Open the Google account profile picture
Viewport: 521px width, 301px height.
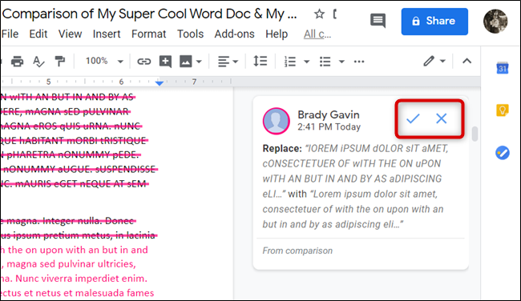pyautogui.click(x=495, y=22)
